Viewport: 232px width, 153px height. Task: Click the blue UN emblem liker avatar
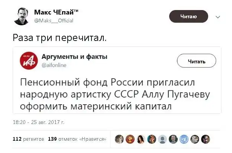184,139
